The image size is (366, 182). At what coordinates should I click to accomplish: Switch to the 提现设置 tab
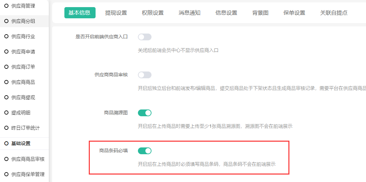point(116,13)
